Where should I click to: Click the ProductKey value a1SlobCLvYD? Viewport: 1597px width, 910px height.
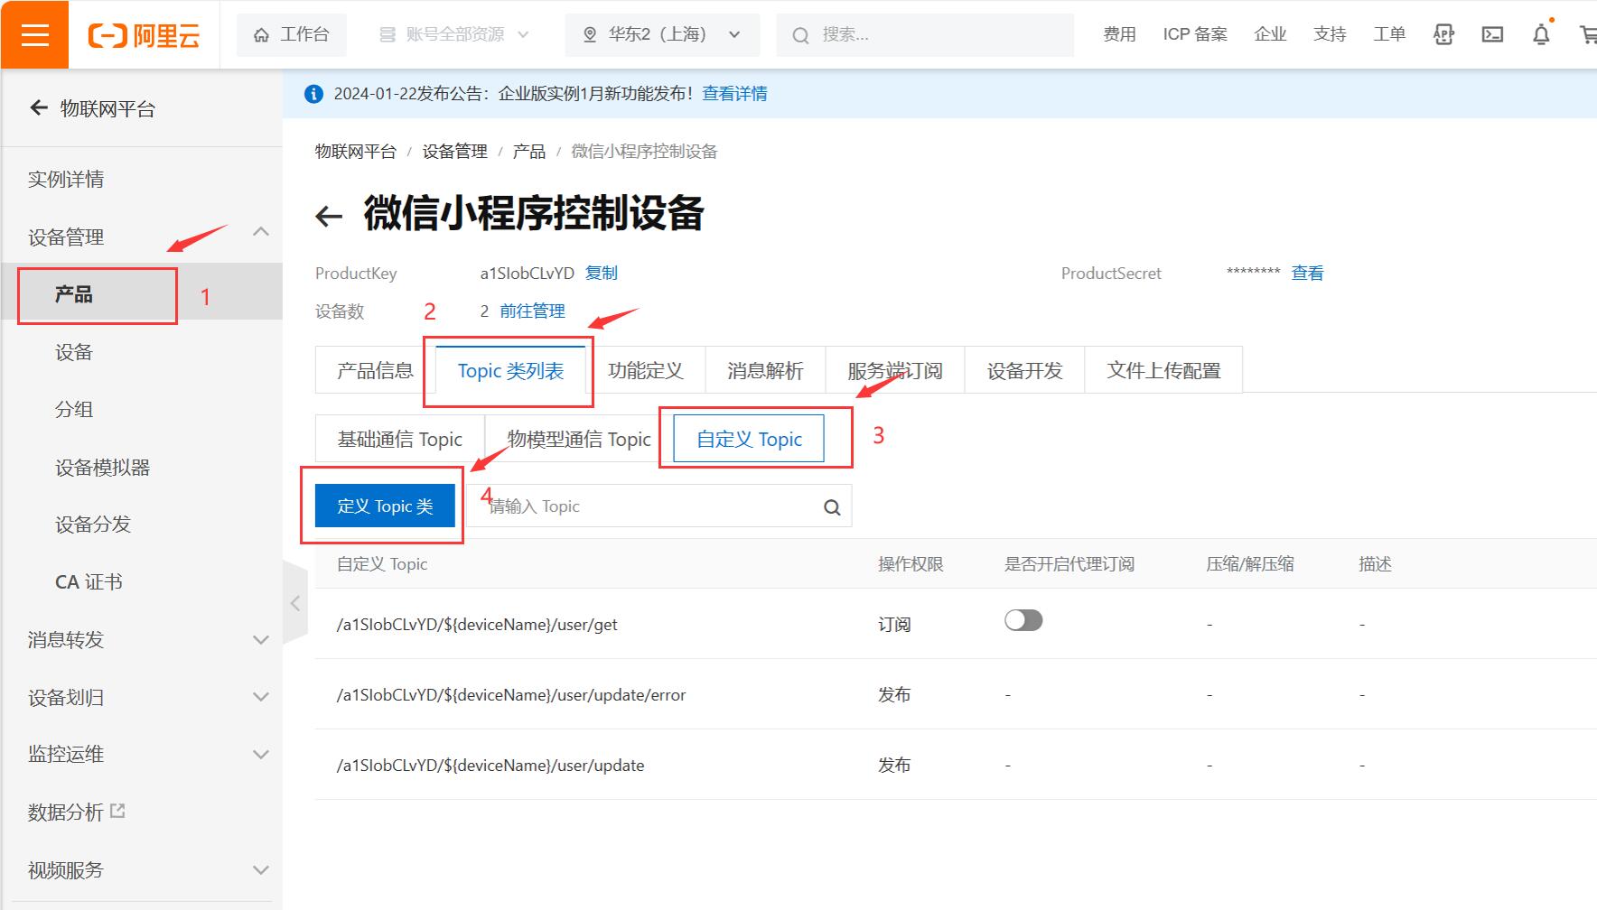click(x=527, y=273)
